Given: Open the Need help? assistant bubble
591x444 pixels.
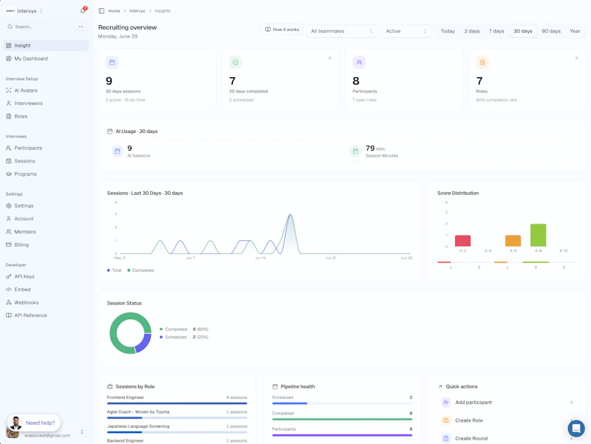Looking at the screenshot, I should point(34,423).
